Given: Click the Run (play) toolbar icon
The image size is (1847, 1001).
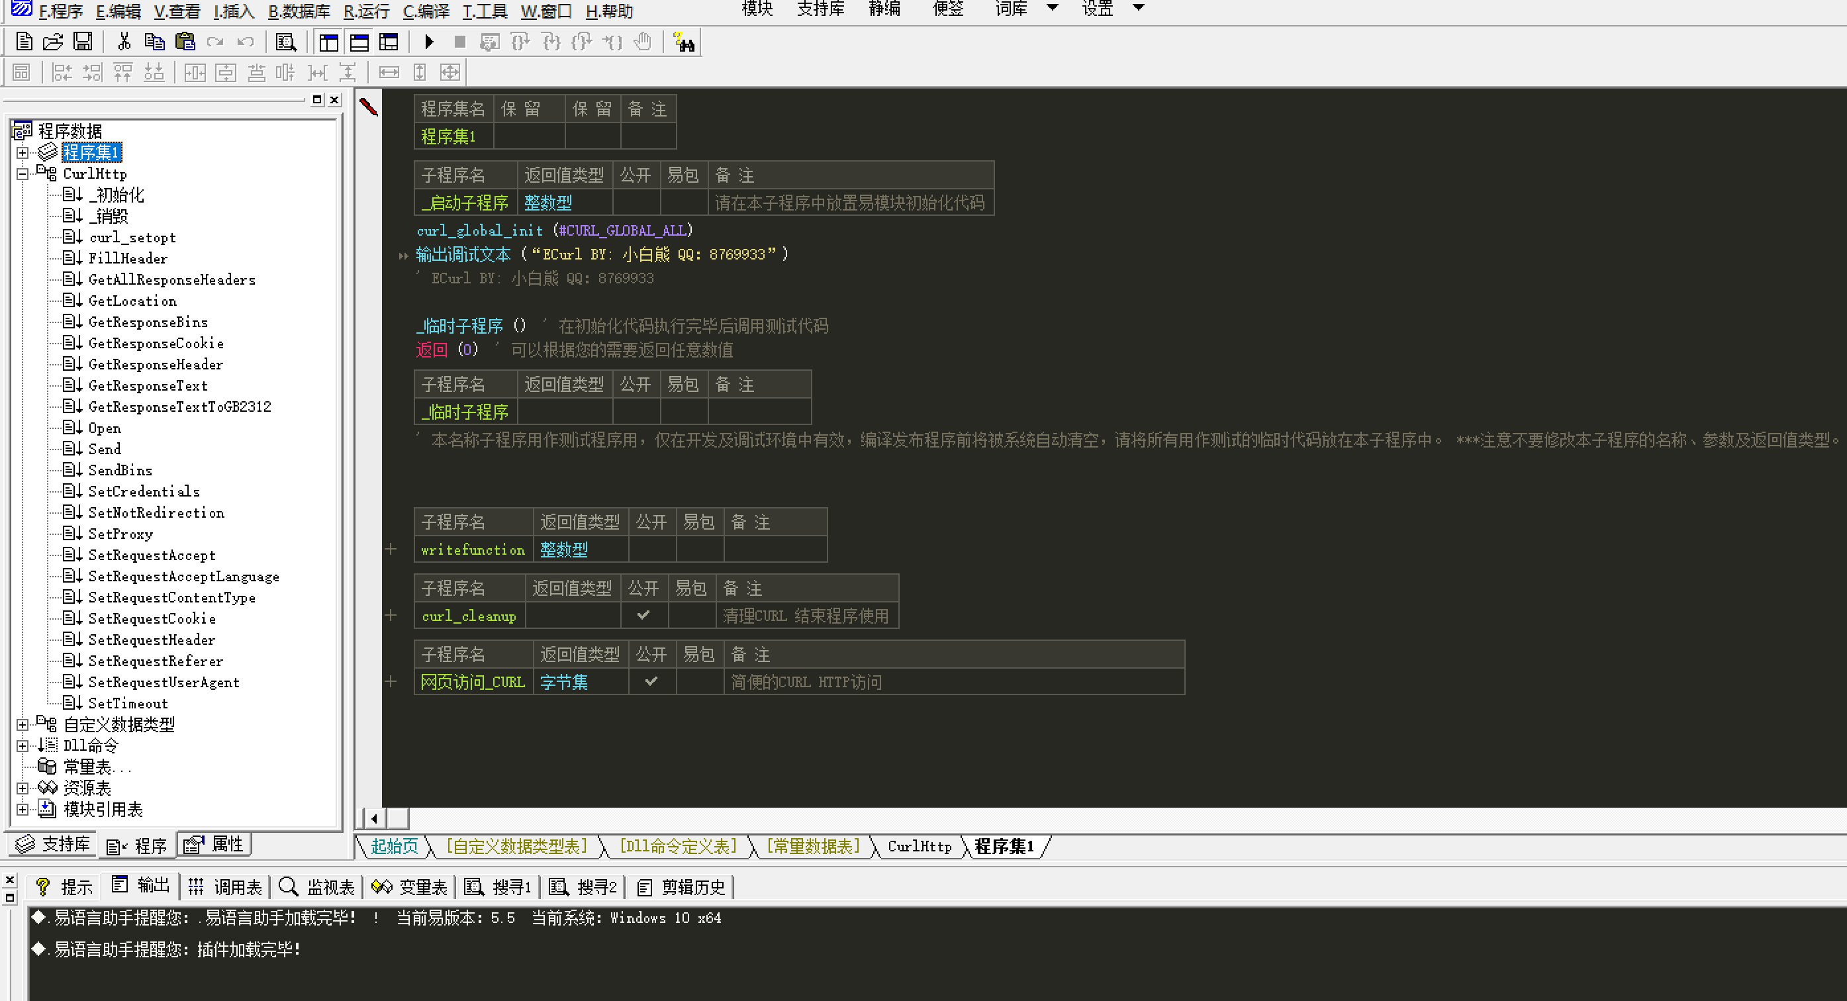Looking at the screenshot, I should (429, 42).
